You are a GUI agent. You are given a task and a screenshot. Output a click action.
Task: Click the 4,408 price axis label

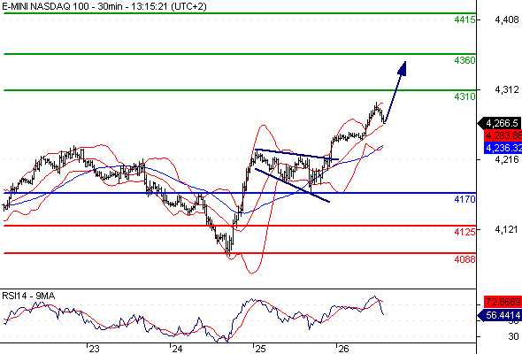point(507,20)
